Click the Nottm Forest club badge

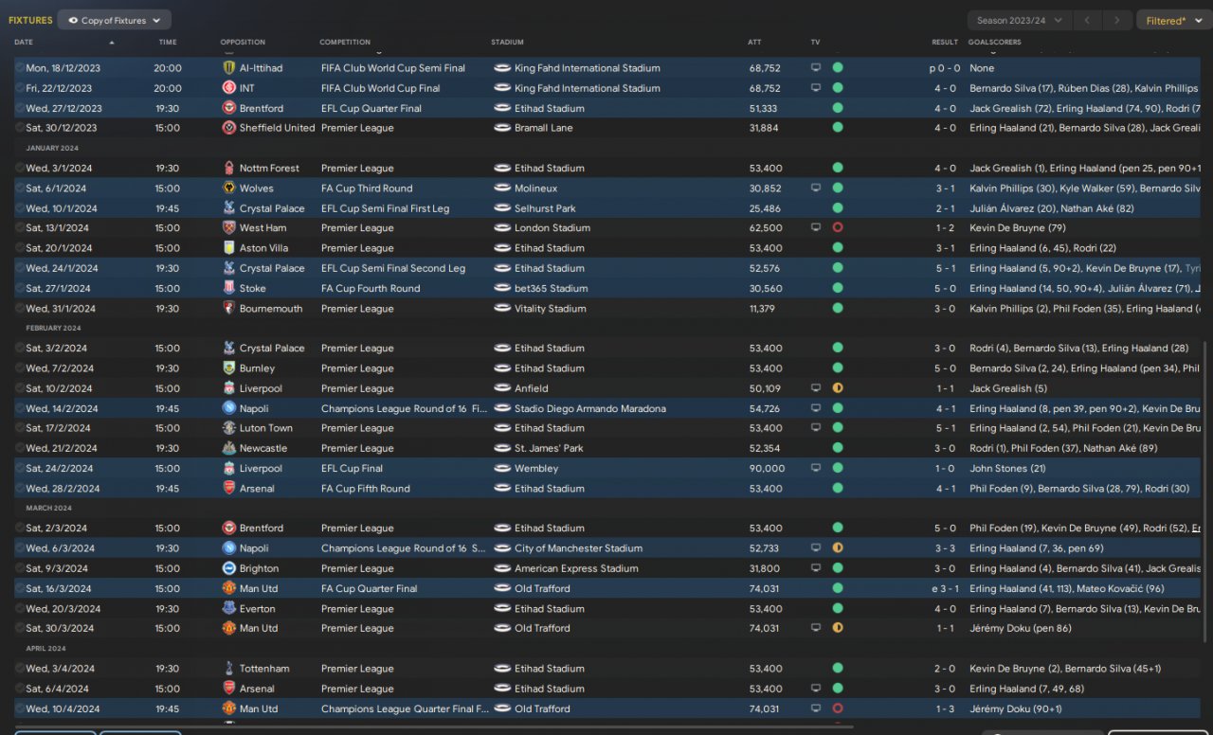(228, 169)
